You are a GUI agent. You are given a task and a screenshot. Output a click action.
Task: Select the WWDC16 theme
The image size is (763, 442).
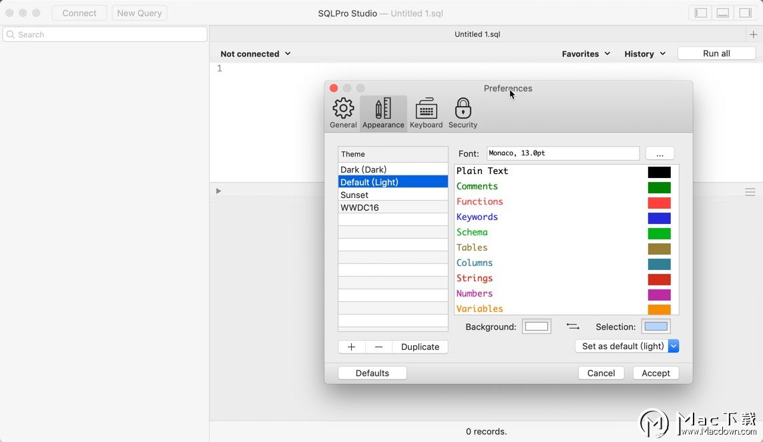[393, 207]
